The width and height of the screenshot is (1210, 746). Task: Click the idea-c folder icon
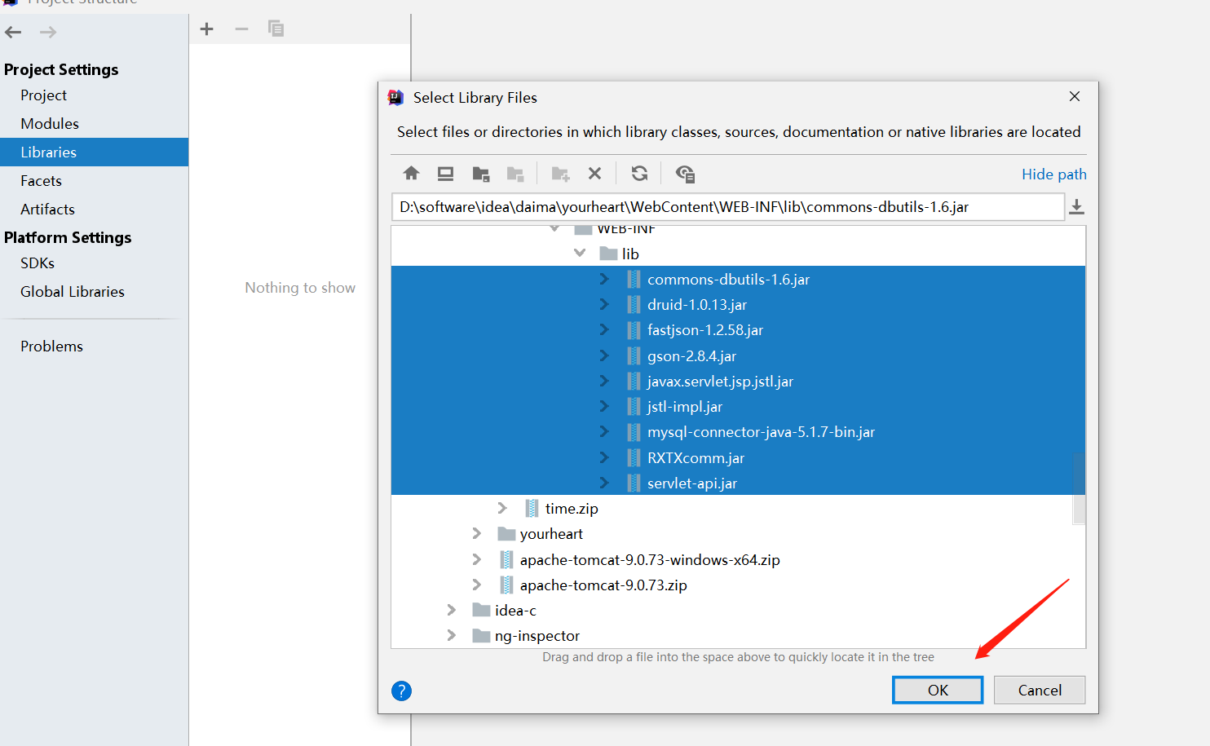click(x=481, y=611)
